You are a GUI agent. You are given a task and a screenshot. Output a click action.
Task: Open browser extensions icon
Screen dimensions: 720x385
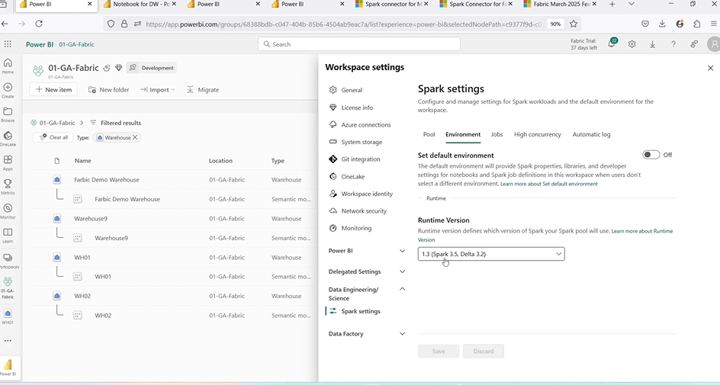697,24
